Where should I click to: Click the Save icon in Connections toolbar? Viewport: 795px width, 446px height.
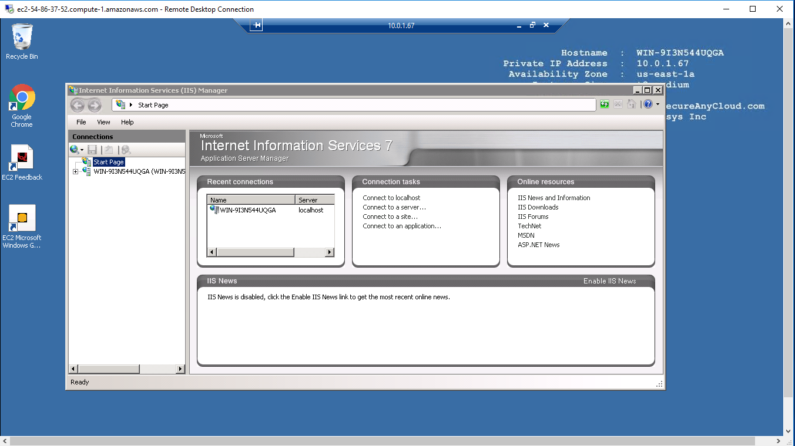coord(92,150)
